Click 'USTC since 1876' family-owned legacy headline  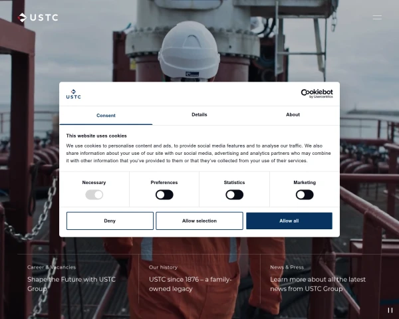[190, 284]
